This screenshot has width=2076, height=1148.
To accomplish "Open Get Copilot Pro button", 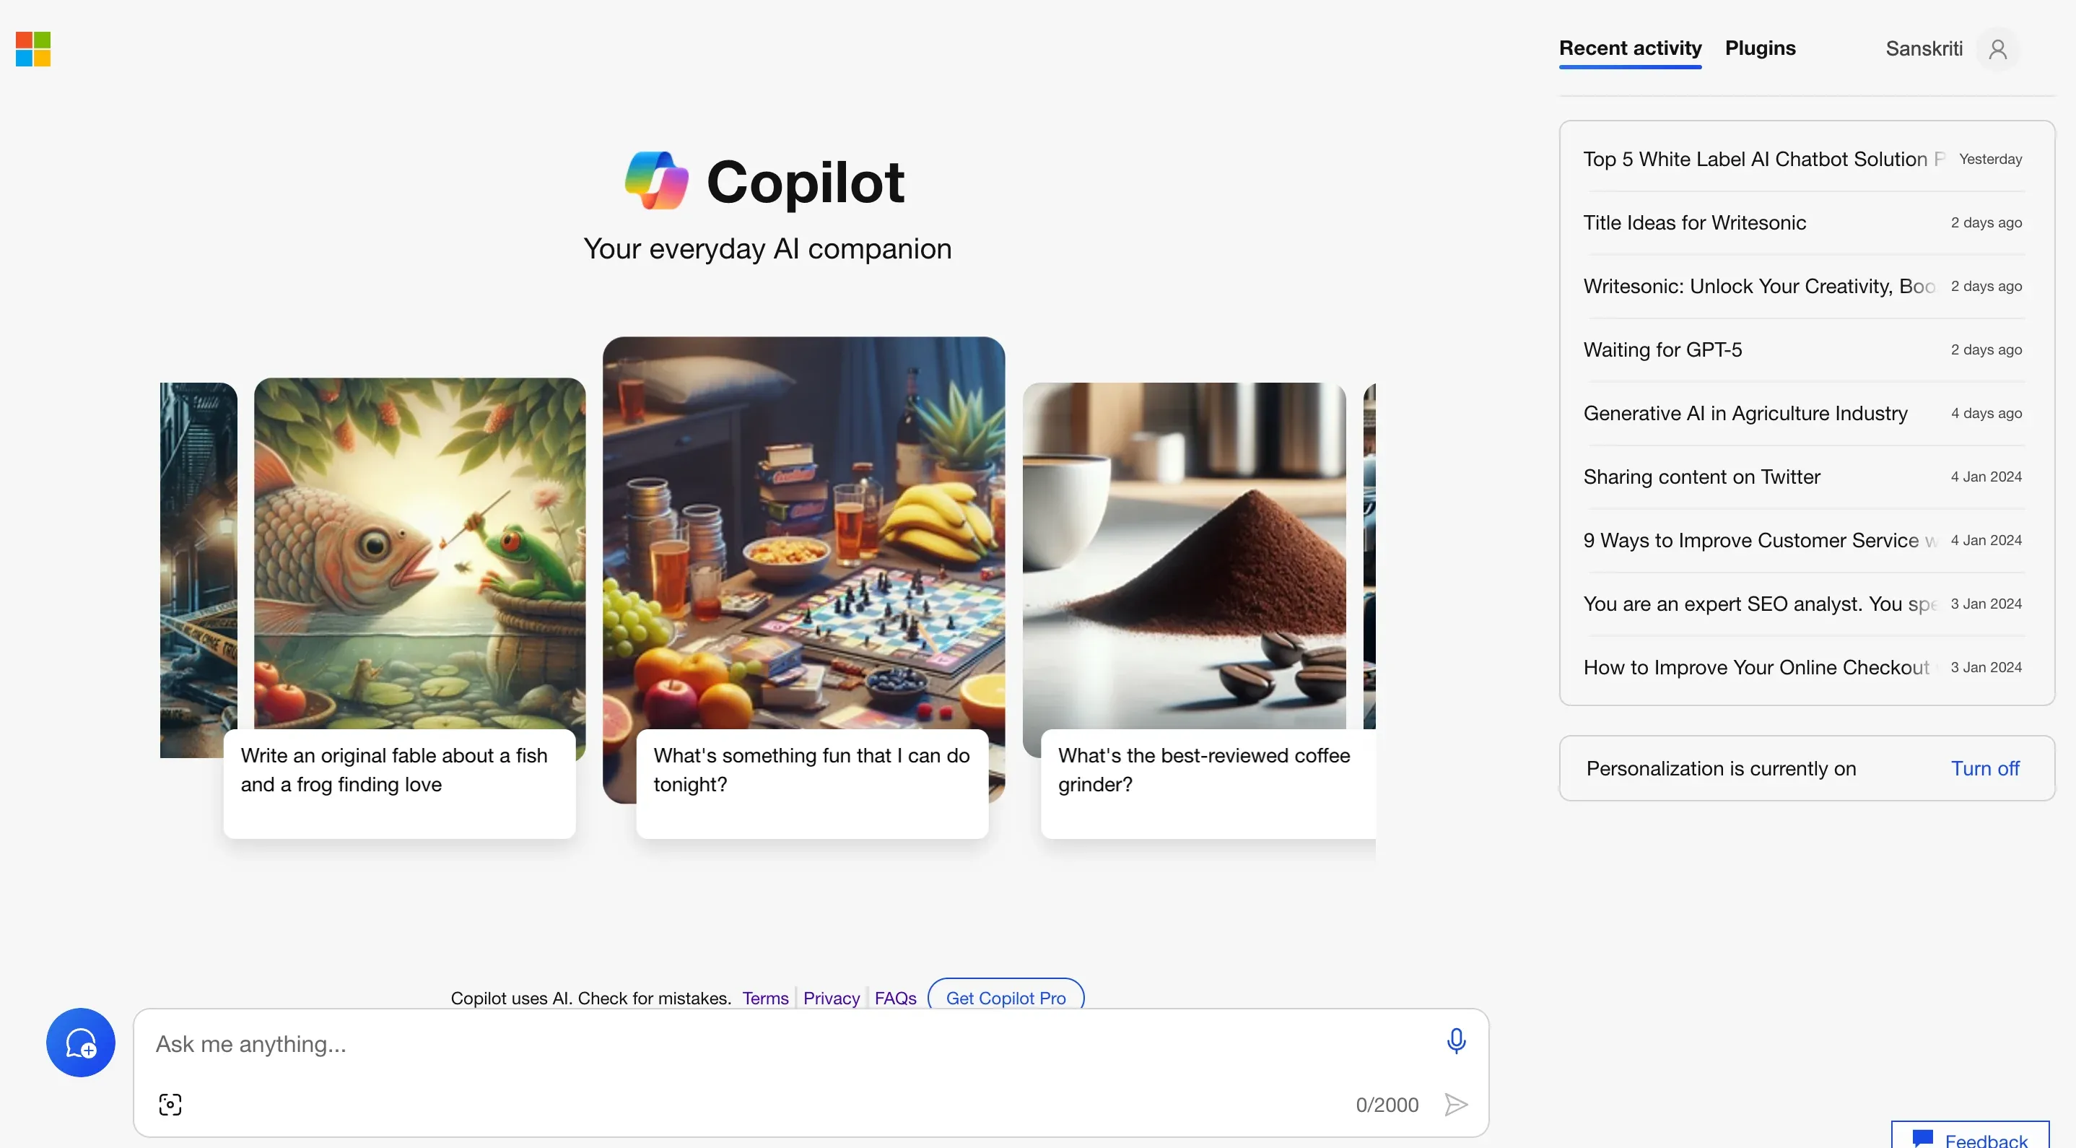I will point(1005,996).
